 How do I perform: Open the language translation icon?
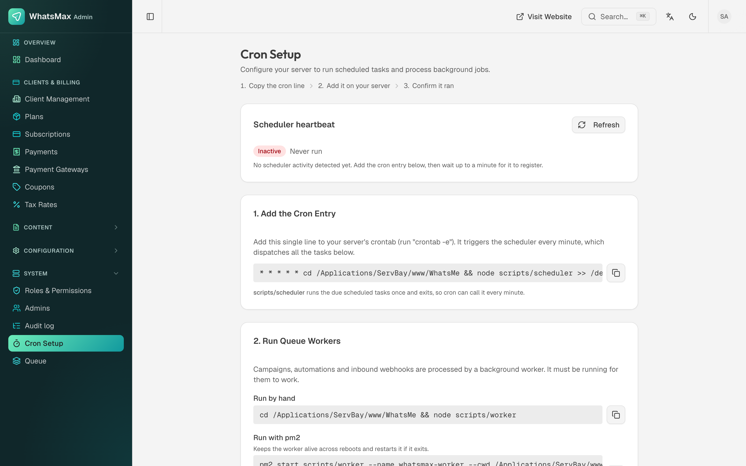pyautogui.click(x=670, y=17)
